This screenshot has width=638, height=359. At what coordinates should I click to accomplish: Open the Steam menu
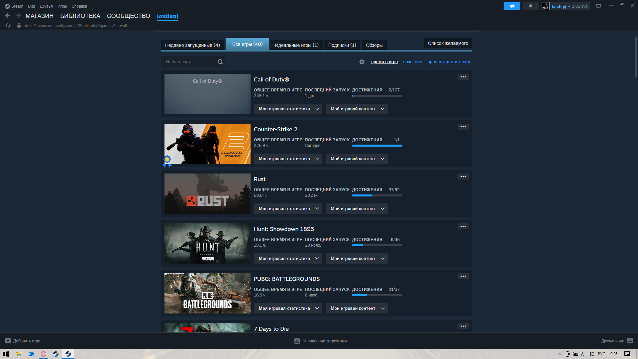[x=14, y=6]
